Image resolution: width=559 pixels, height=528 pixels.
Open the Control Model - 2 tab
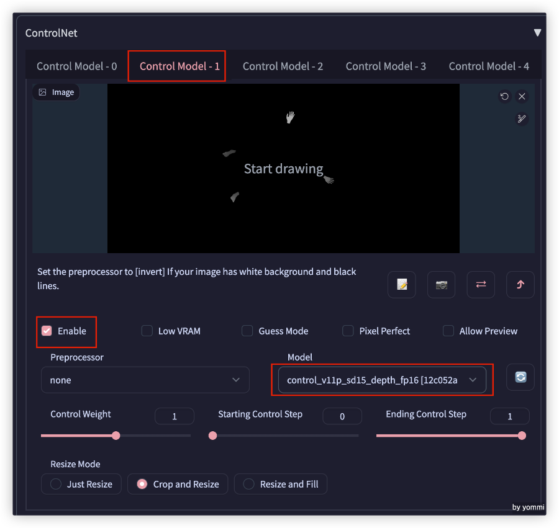coord(283,66)
